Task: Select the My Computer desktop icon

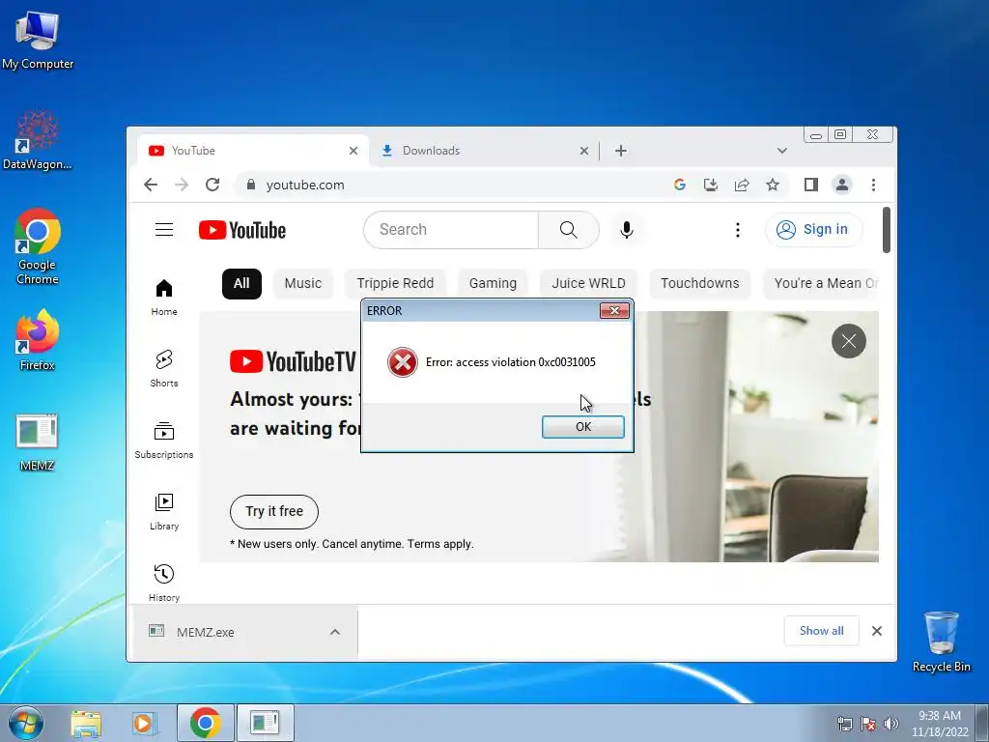Action: [38, 40]
